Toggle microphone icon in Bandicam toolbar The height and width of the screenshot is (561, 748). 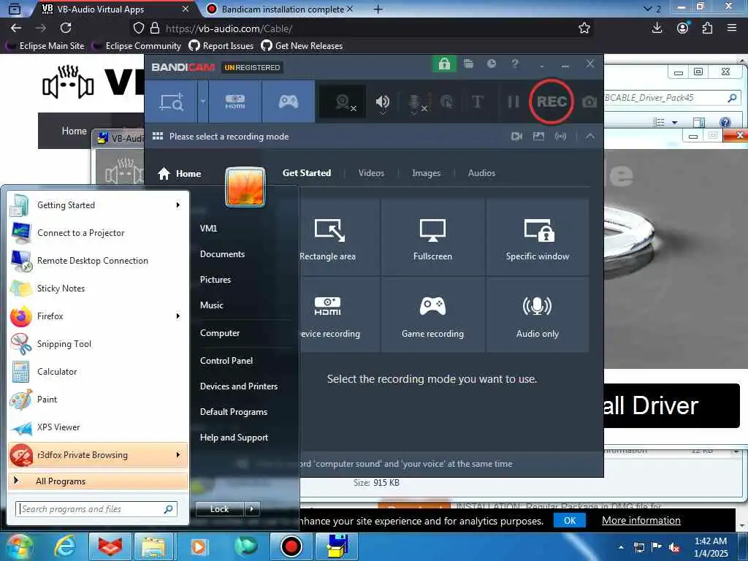(414, 102)
